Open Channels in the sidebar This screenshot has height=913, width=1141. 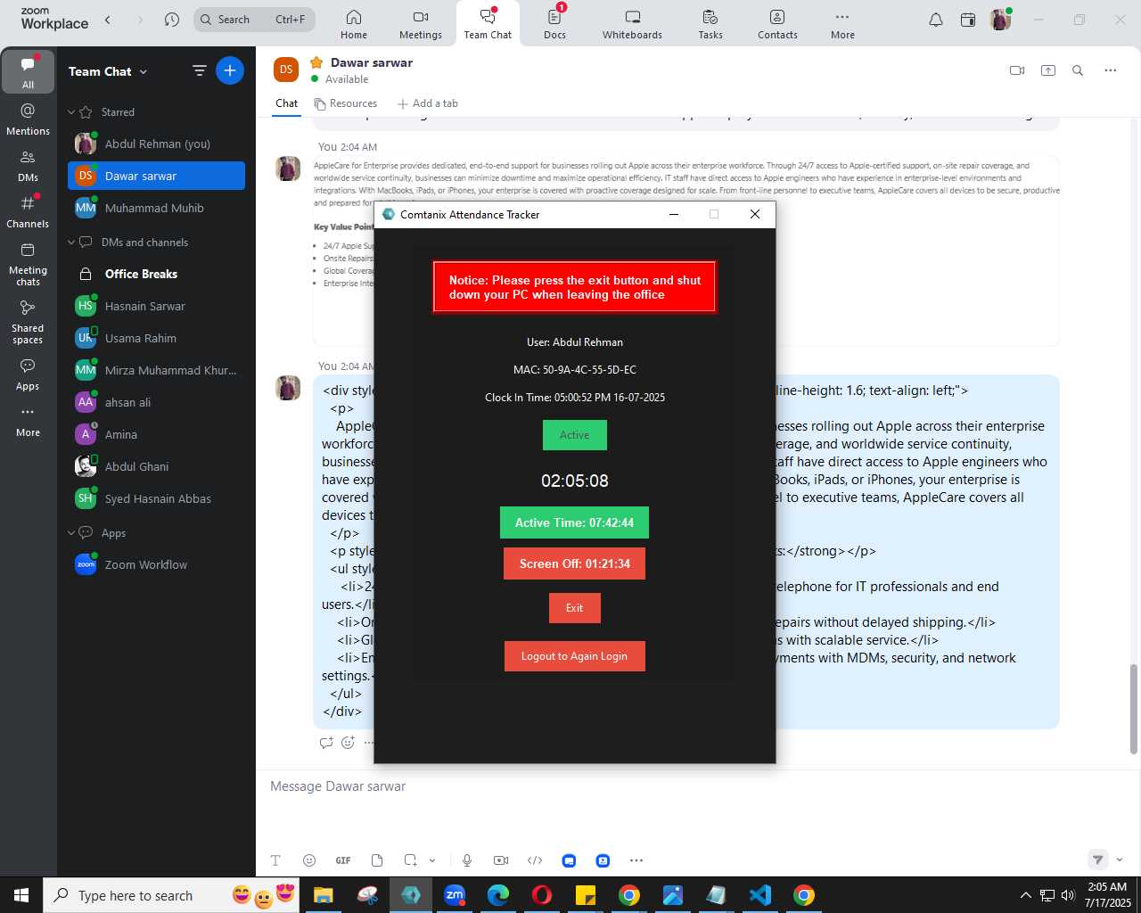[x=29, y=211]
